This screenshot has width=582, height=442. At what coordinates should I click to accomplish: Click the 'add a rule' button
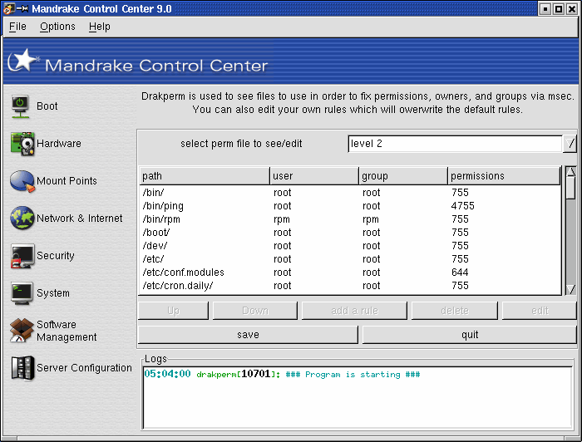[354, 311]
